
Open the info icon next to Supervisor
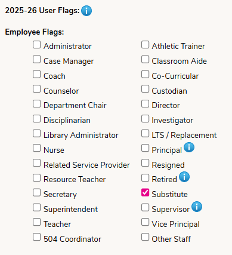coord(197,207)
